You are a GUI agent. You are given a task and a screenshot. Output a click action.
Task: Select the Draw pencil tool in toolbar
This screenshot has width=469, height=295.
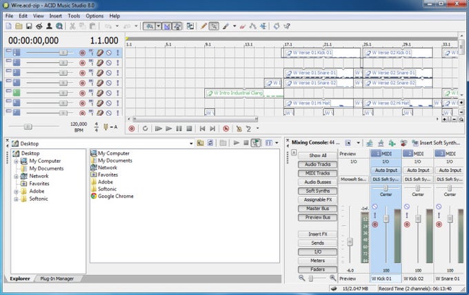(203, 26)
